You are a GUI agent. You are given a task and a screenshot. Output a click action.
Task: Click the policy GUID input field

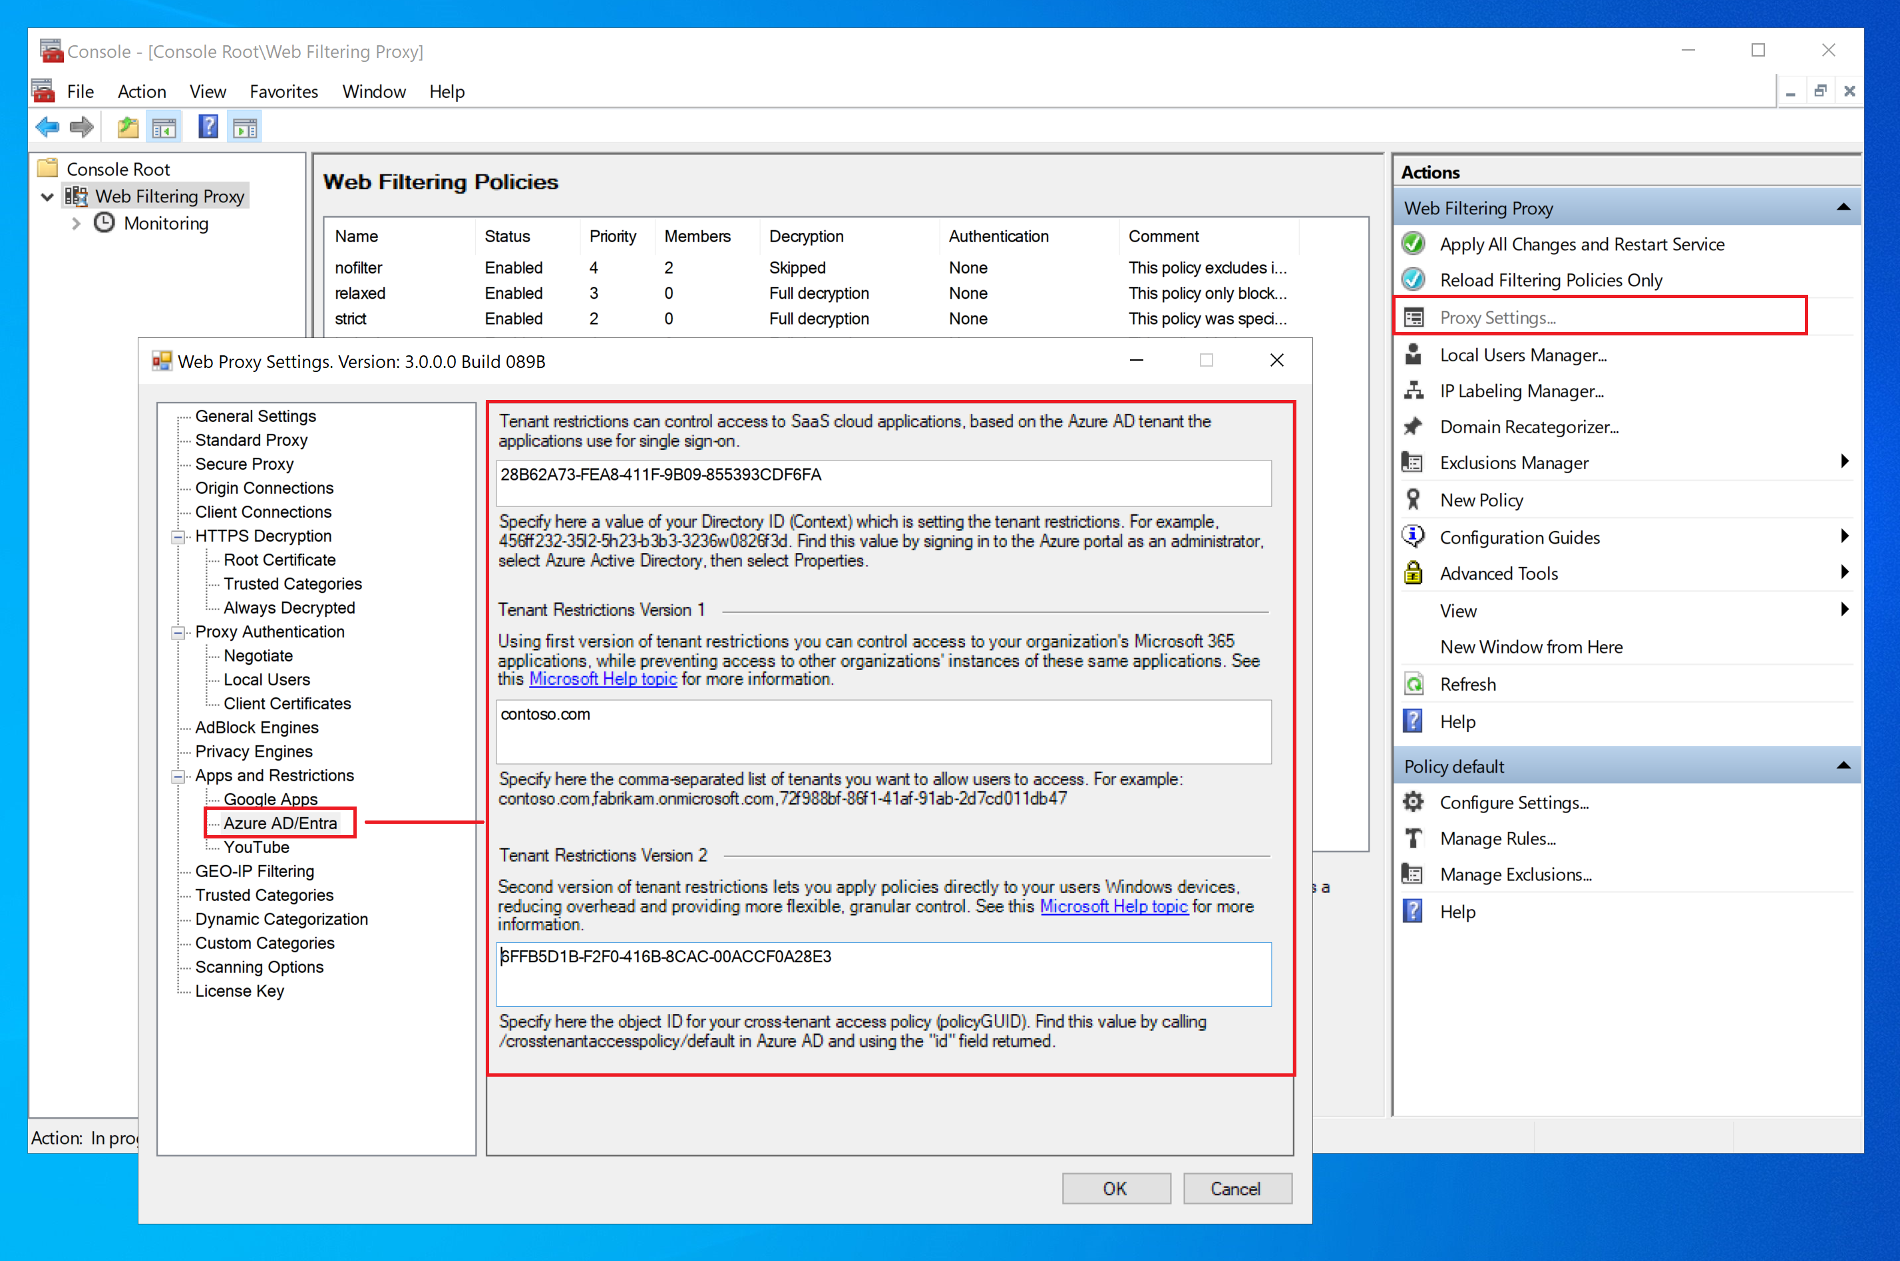pos(884,975)
